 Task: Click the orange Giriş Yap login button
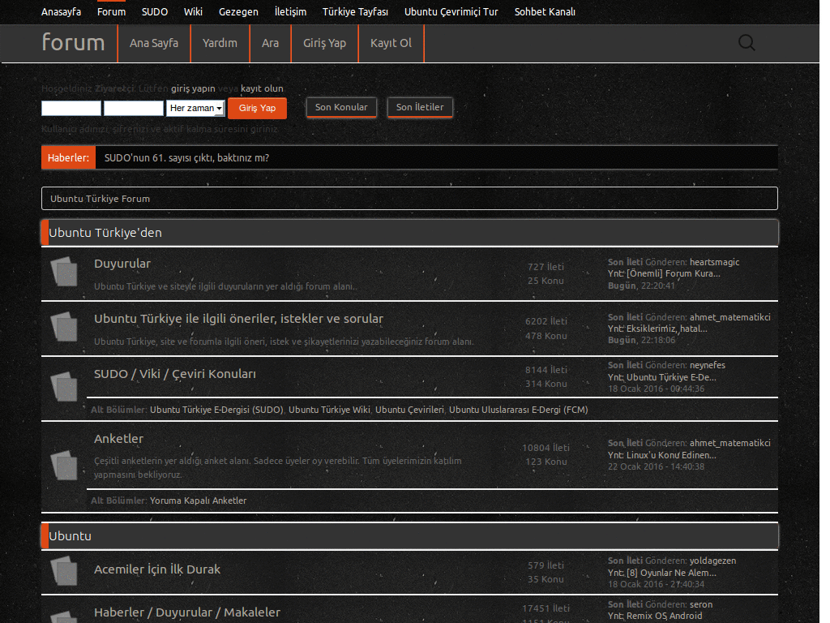pyautogui.click(x=257, y=108)
